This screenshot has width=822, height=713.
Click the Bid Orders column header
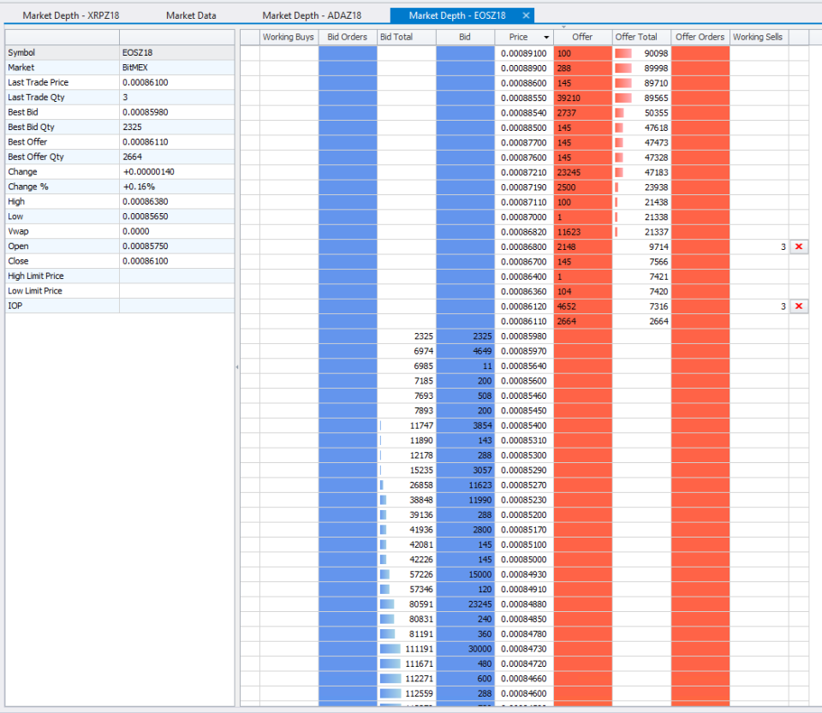coord(347,37)
